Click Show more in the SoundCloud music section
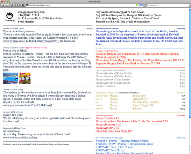The height and width of the screenshot is (154, 191). (181, 70)
